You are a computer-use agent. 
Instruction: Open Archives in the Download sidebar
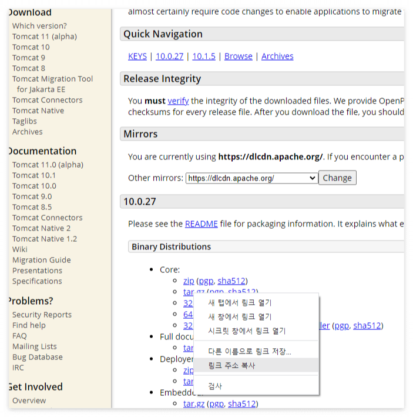pos(28,132)
